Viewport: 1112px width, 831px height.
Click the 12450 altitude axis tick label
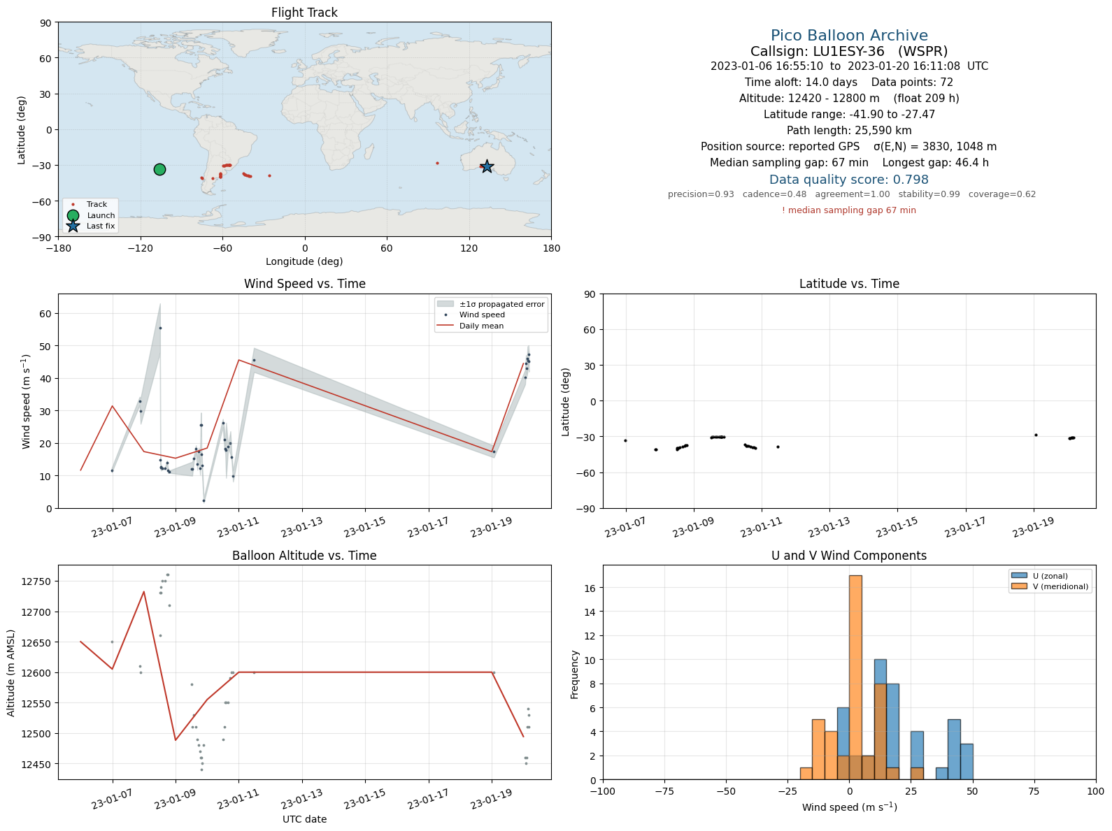pyautogui.click(x=37, y=765)
